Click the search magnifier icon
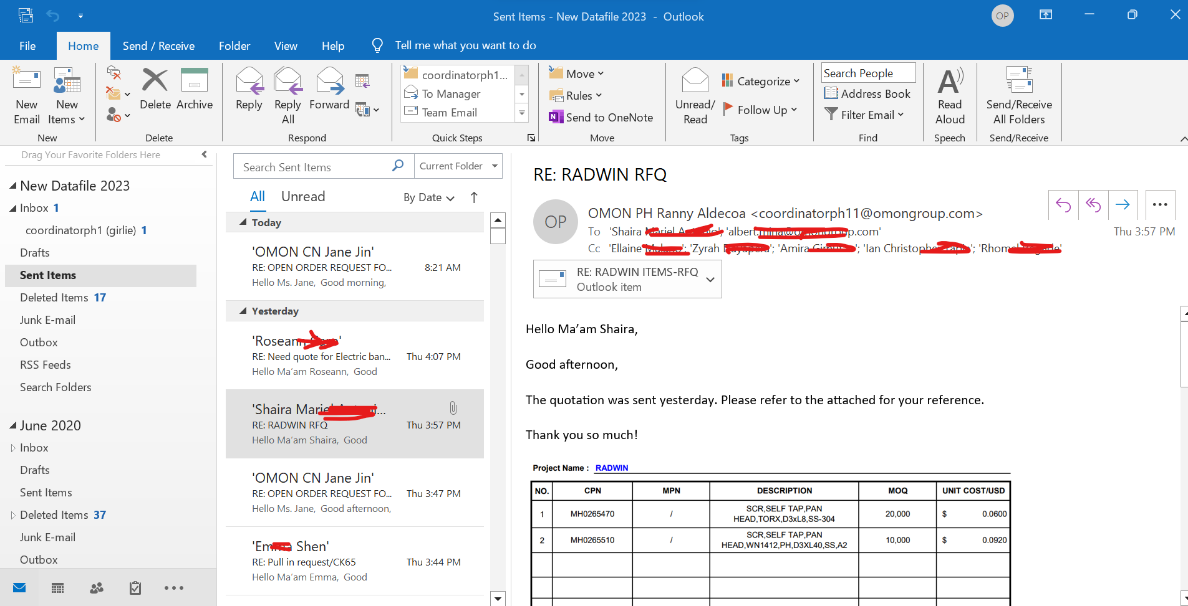The width and height of the screenshot is (1188, 606). click(x=398, y=166)
